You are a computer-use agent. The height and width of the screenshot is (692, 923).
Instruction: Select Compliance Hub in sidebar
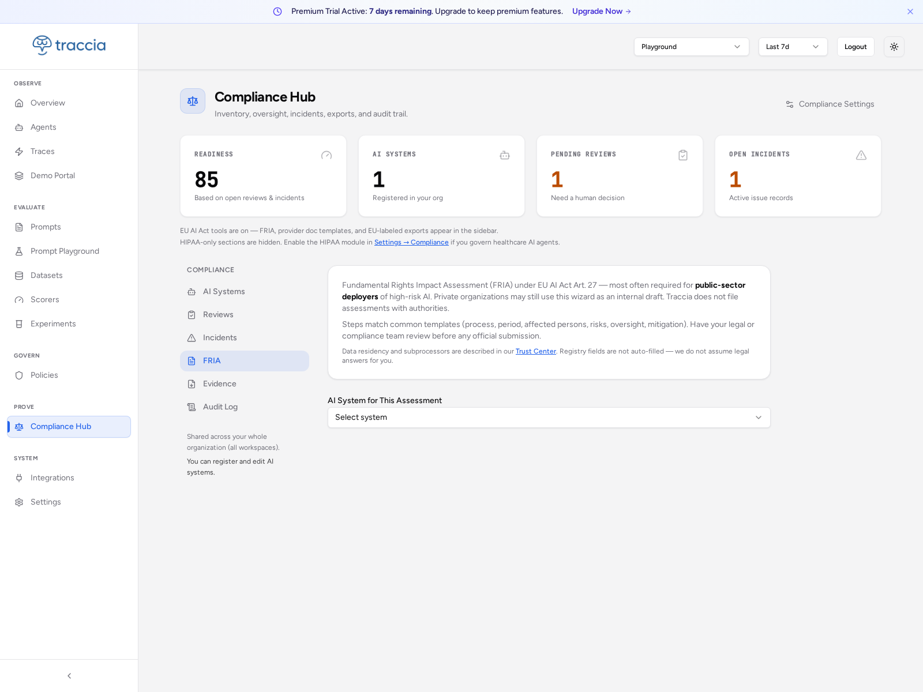coord(69,427)
